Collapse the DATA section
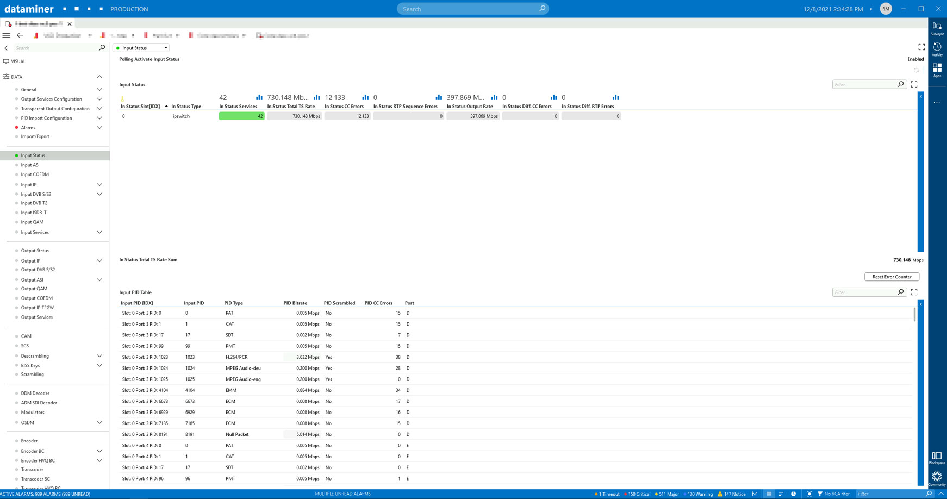 [99, 77]
